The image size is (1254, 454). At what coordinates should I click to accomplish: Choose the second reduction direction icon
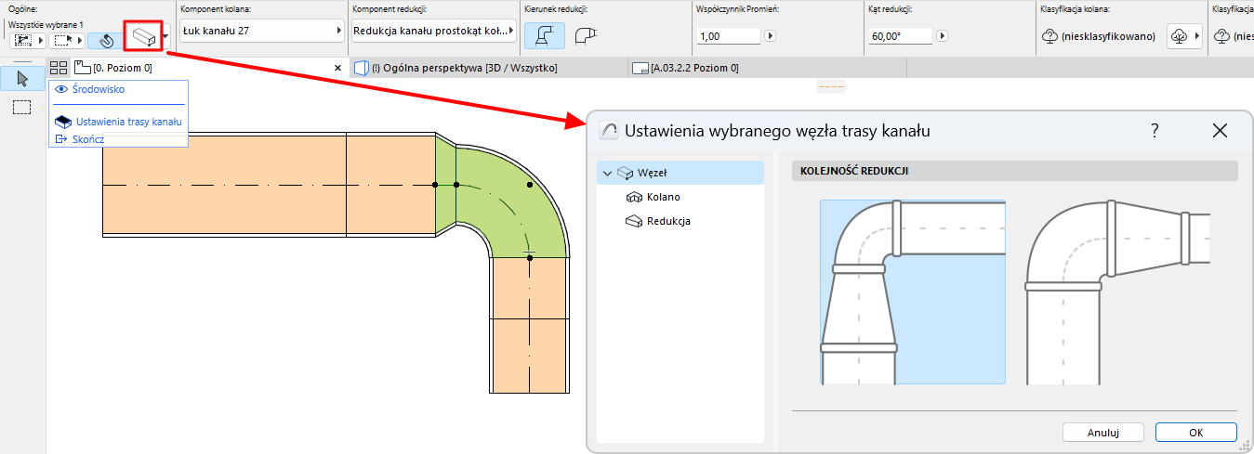point(585,35)
